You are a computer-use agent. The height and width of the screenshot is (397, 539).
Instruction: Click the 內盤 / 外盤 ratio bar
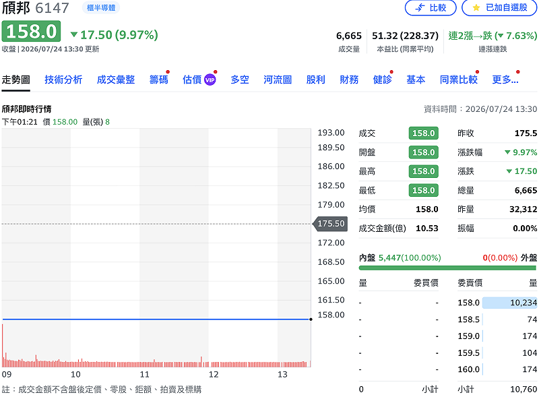pos(447,268)
